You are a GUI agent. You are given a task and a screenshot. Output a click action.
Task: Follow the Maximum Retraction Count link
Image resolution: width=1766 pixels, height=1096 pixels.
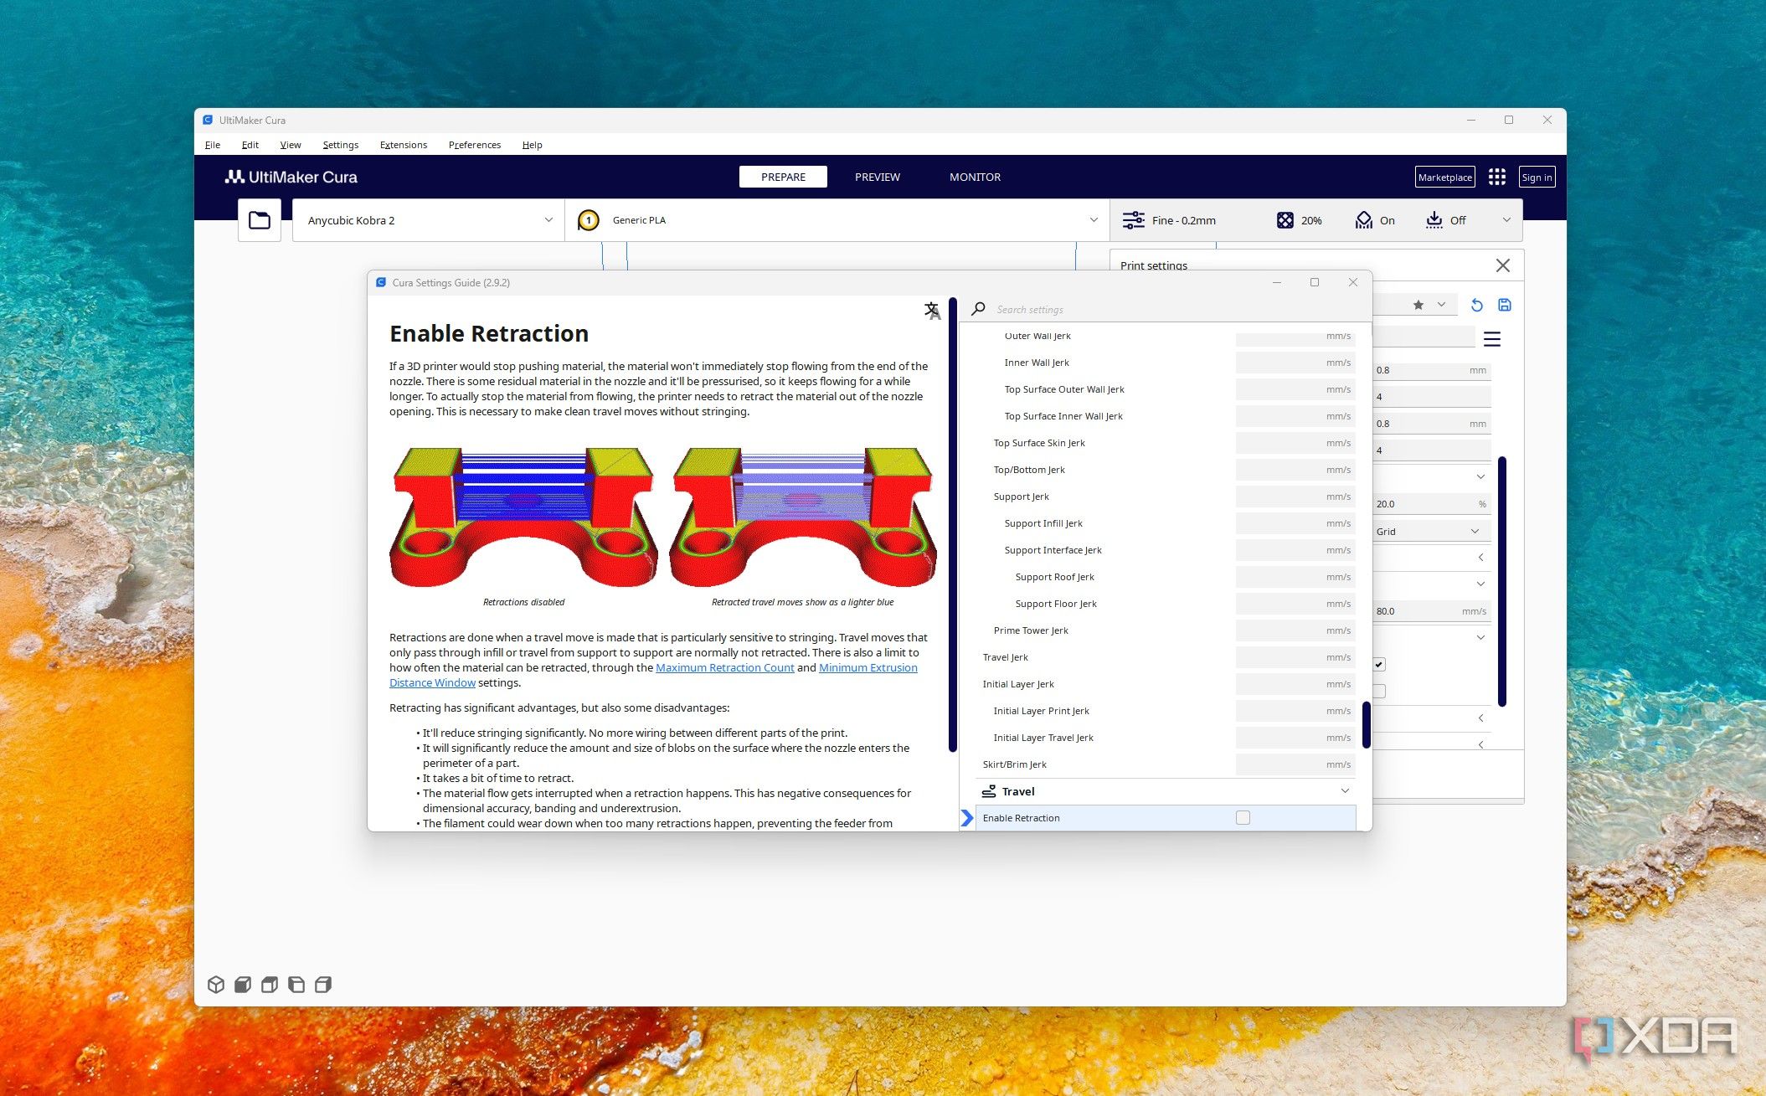coord(724,667)
